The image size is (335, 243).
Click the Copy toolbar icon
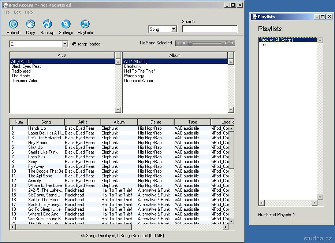[30, 24]
